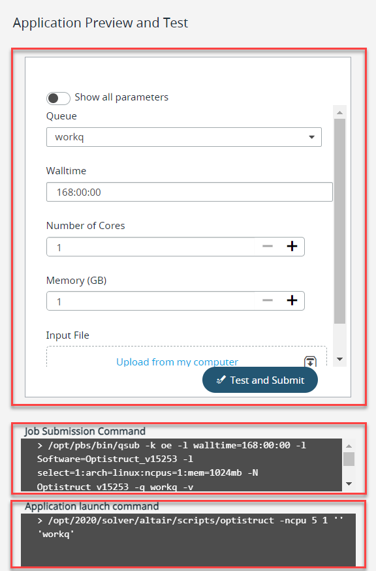Click the Walltime label
376x571 pixels.
[x=66, y=171]
